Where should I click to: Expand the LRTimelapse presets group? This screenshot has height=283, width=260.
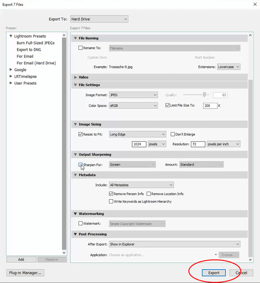point(11,76)
